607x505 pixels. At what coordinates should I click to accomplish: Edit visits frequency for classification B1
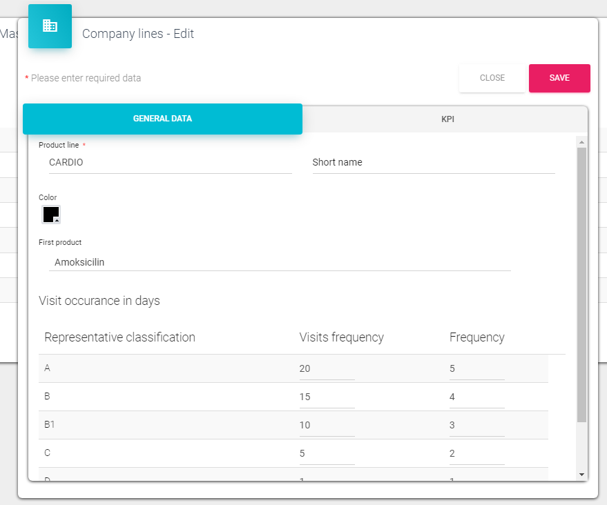327,426
